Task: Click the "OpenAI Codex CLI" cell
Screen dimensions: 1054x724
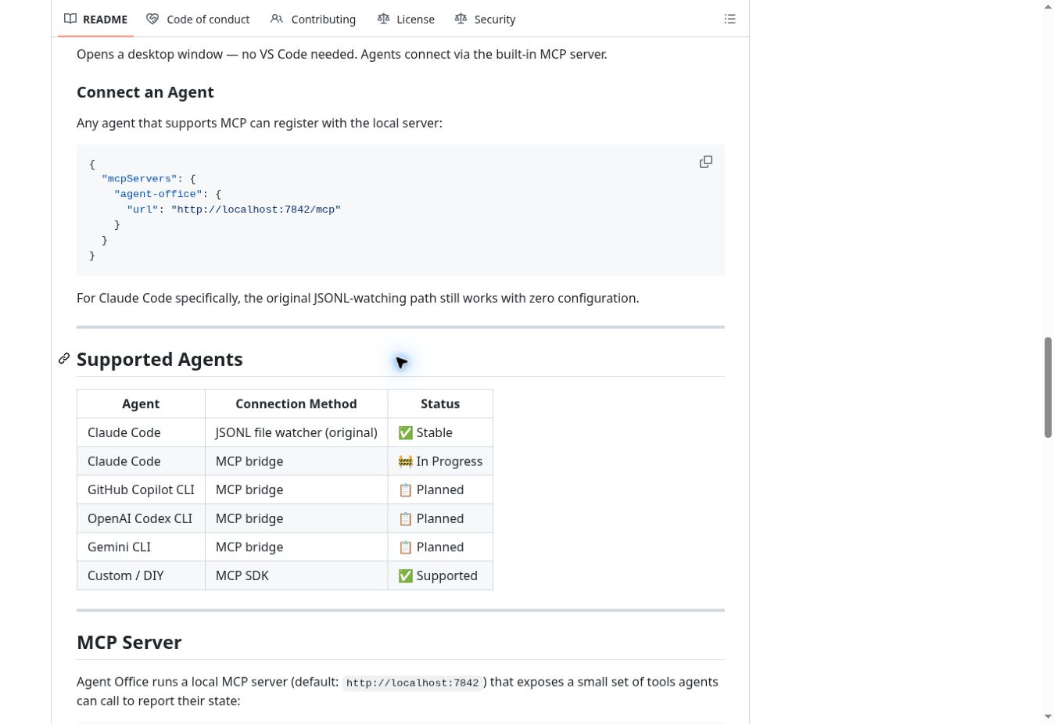Action: (141, 518)
